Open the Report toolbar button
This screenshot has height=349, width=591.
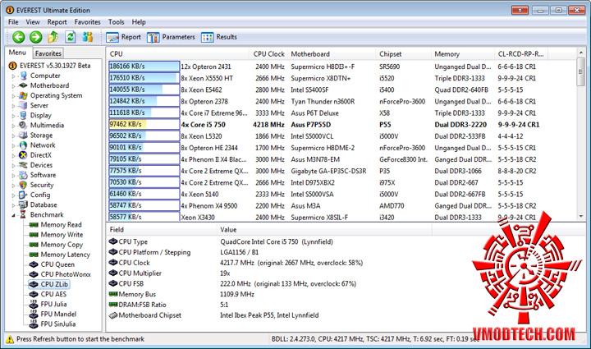(x=124, y=37)
